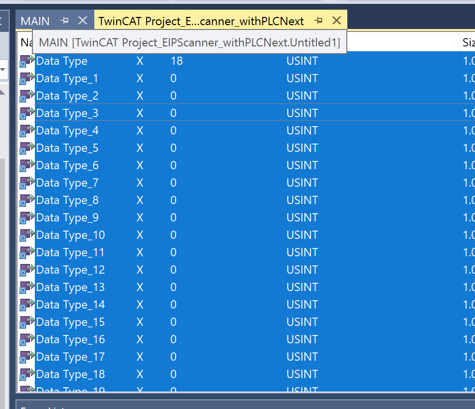The height and width of the screenshot is (409, 475).
Task: Select row named Data Type_6
Action: (67, 166)
